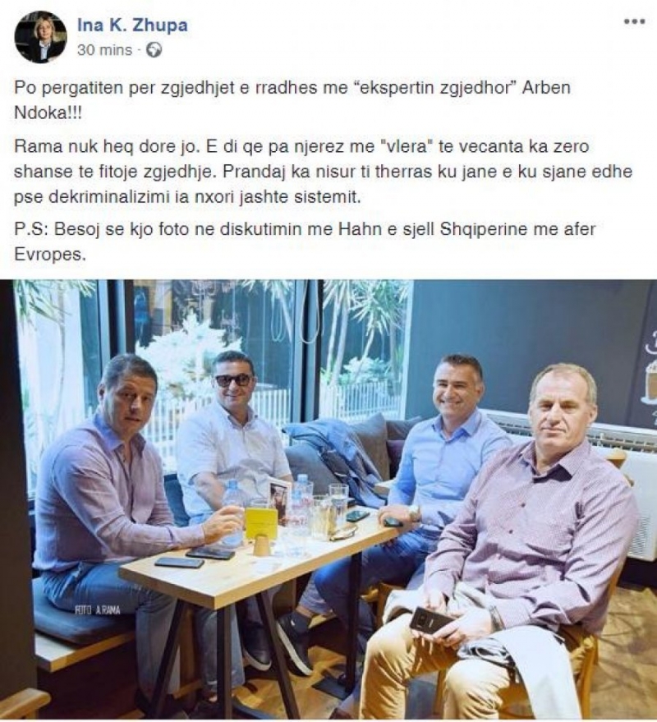The width and height of the screenshot is (657, 722).
Task: Click the FOTO A.RAMA watermark in photo
Action: (x=98, y=610)
